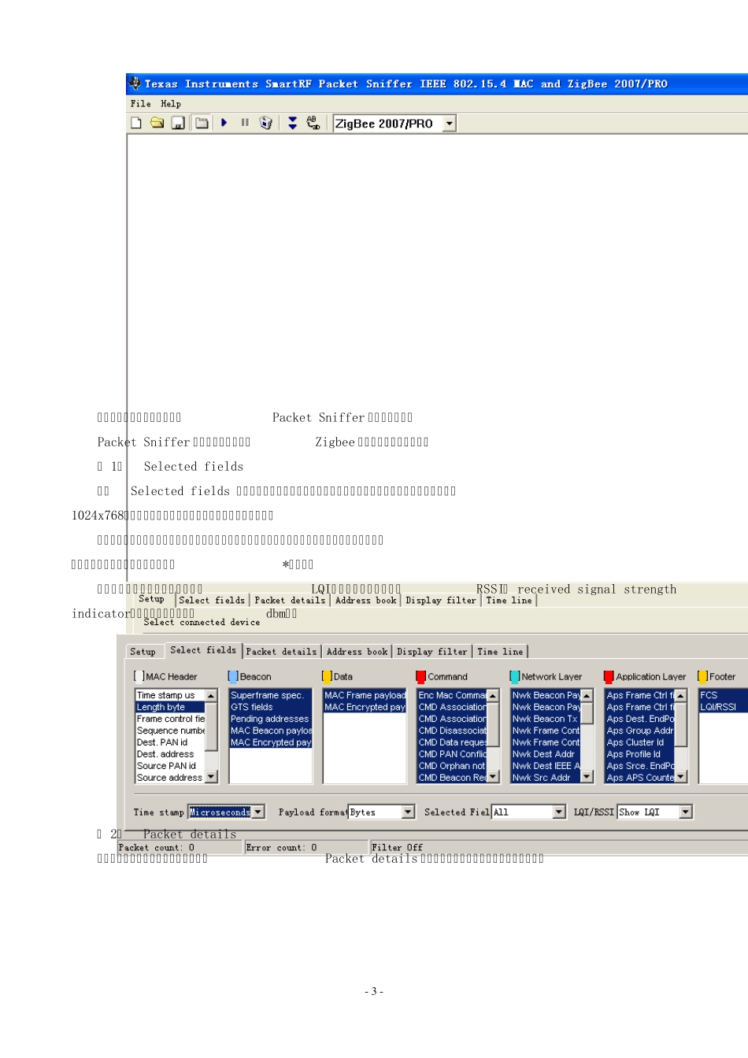Click the active Select fields tab
Image resolution: width=748 pixels, height=1058 pixels.
tap(203, 650)
